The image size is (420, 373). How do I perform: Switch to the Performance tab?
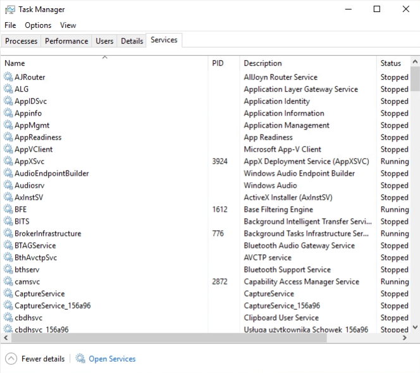[66, 41]
